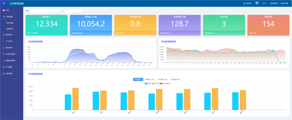Click the grid menu icon beside 公交客流系统
Screen dimensions: 292x120
(x=4, y=3)
